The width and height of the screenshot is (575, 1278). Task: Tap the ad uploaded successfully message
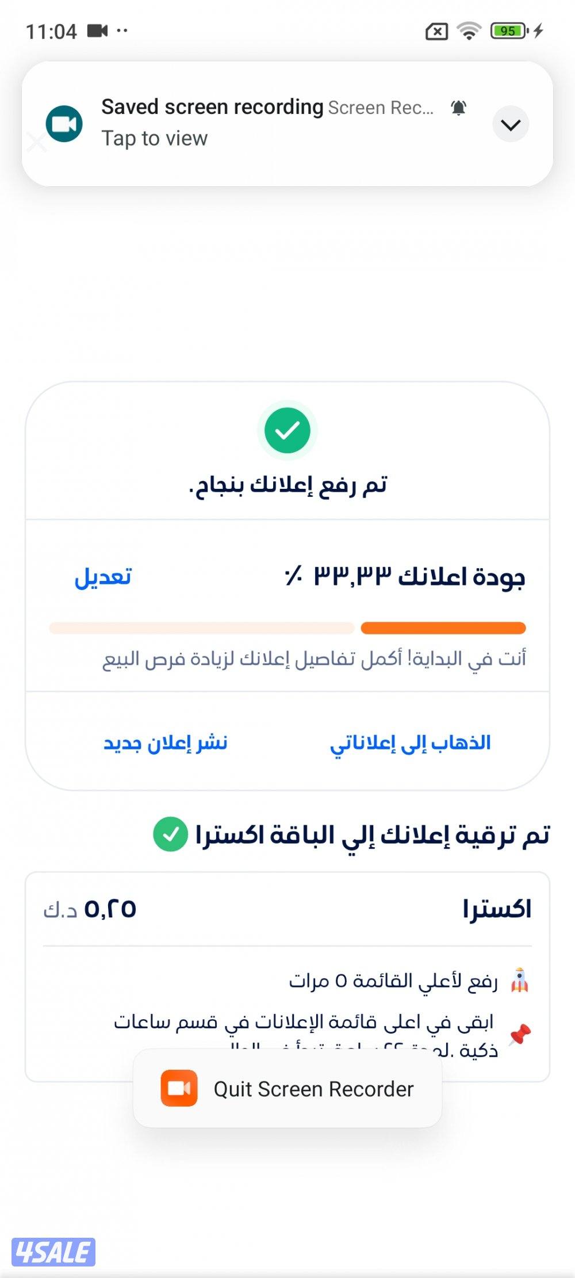point(287,485)
